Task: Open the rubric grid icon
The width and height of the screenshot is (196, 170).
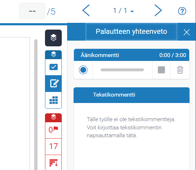Action: [x=54, y=100]
